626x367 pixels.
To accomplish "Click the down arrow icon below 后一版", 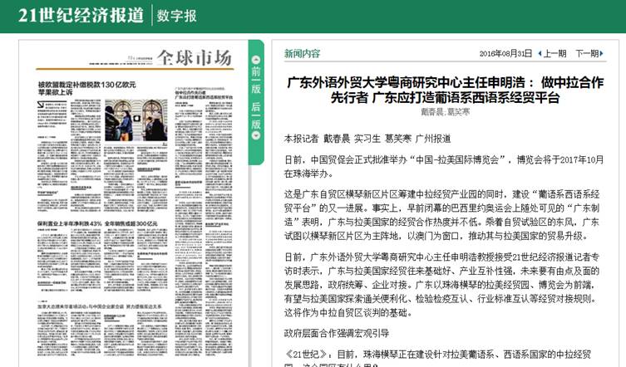I will (x=256, y=135).
